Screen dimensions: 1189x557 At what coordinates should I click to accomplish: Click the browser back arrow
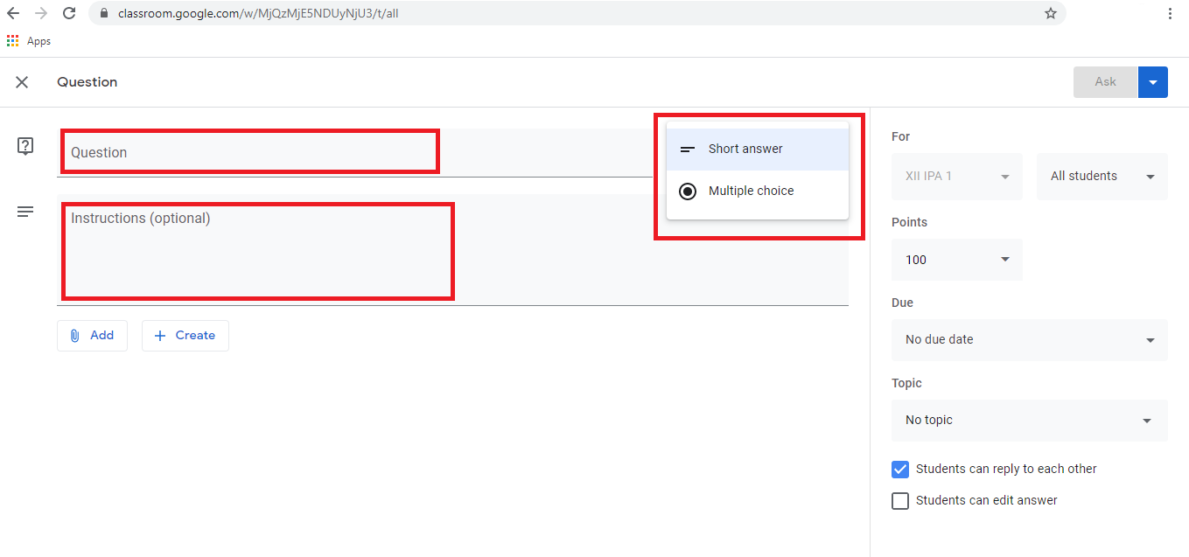pyautogui.click(x=13, y=13)
